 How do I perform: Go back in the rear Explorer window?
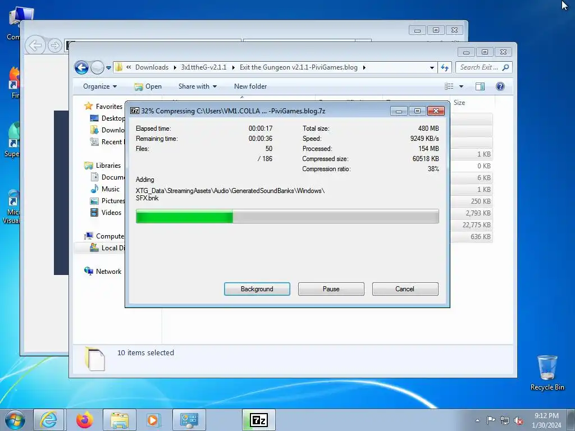35,45
